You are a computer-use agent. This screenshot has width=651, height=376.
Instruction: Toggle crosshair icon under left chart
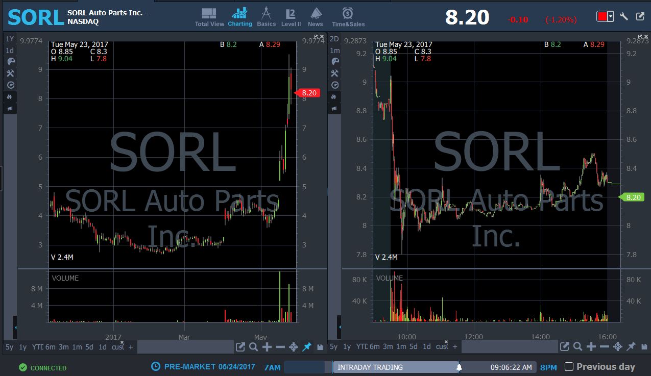click(x=294, y=347)
